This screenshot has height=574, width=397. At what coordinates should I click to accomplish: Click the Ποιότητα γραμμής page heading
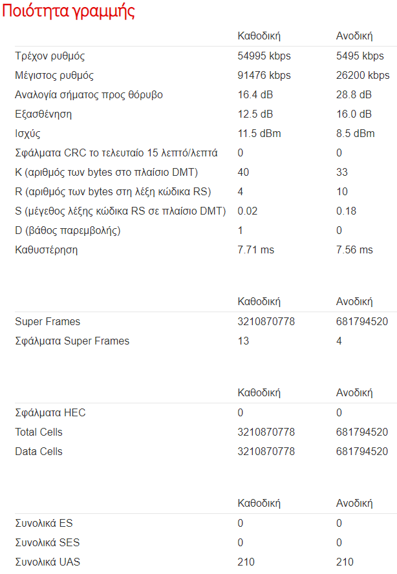tap(69, 11)
